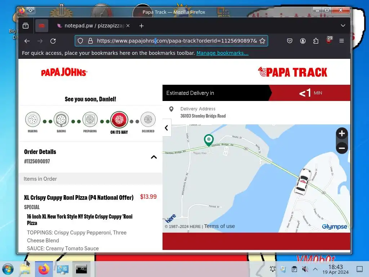
Task: Click the Glympse logo on map
Action: (334, 227)
